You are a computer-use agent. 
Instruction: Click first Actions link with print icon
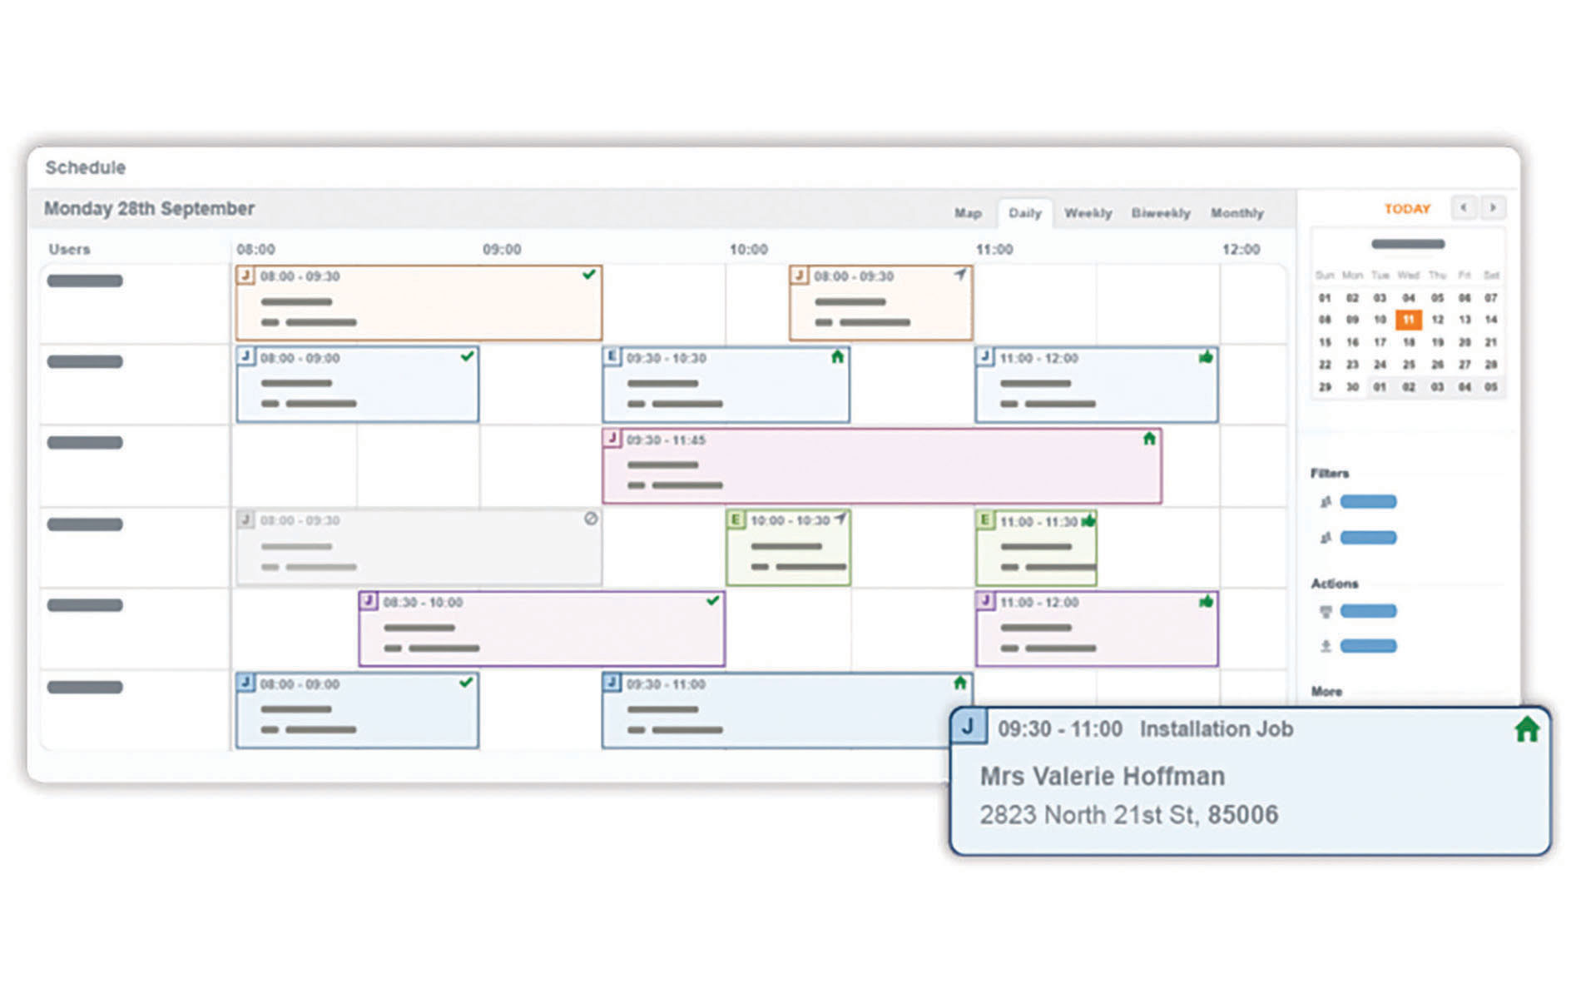1368,611
